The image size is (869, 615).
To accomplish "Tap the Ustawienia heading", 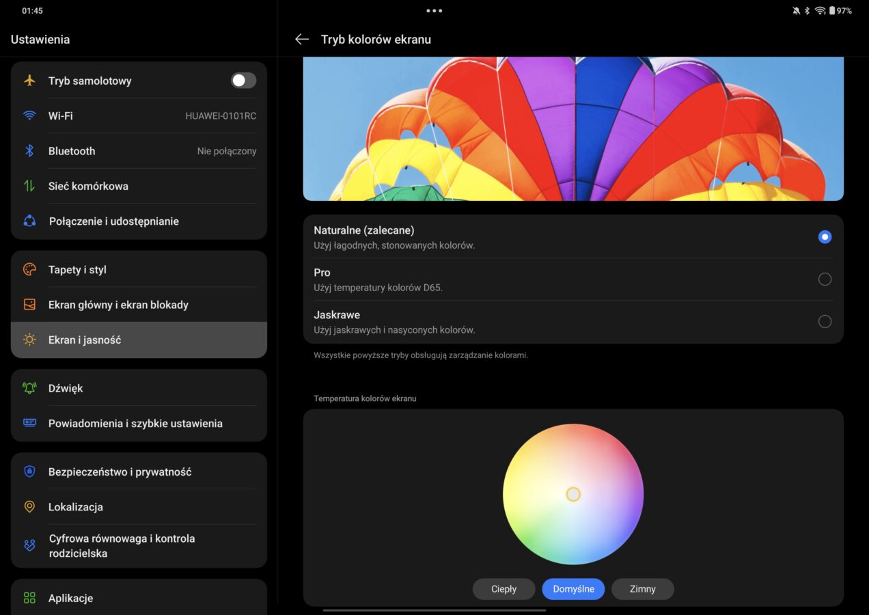I will click(x=40, y=40).
